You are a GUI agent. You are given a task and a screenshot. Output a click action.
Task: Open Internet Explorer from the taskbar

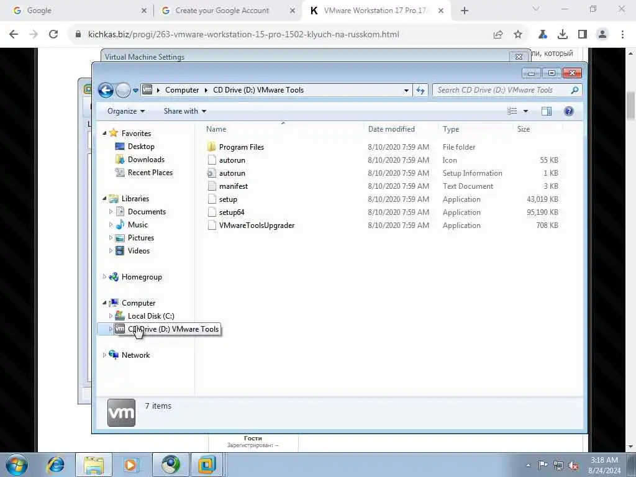point(55,465)
